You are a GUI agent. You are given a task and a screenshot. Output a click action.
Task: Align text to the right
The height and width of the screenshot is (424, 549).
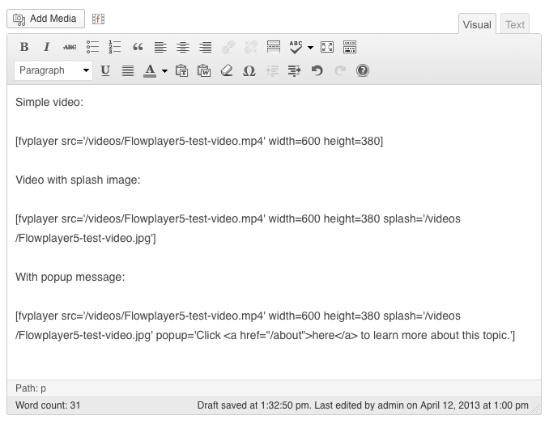click(206, 47)
